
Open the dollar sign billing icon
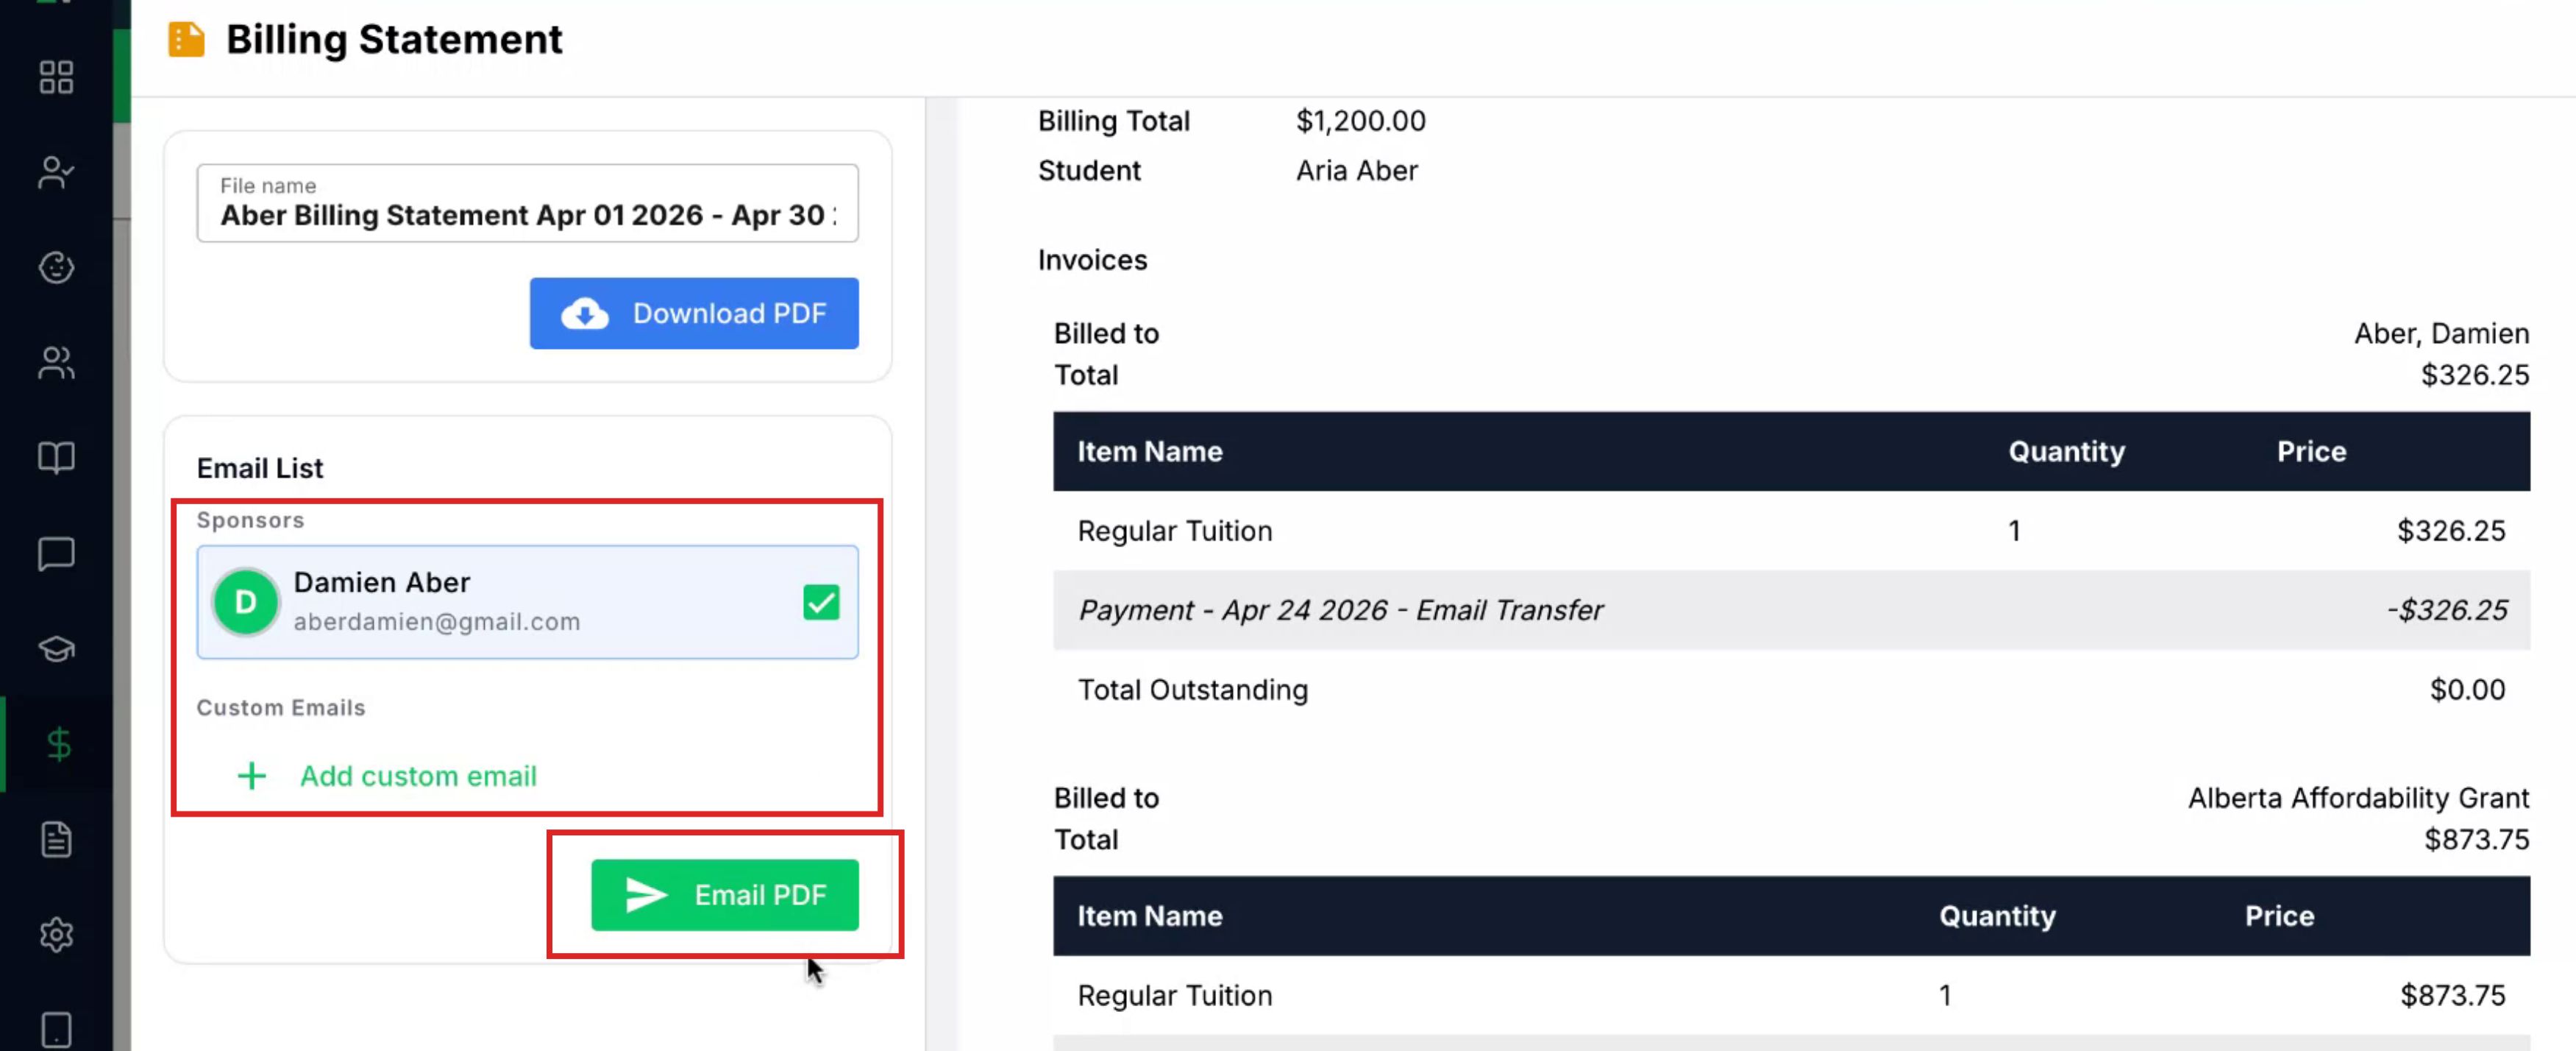coord(58,743)
